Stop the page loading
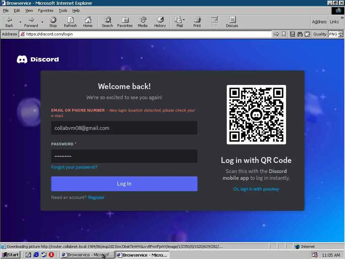Screen dimensions: 345x259 coord(53,22)
